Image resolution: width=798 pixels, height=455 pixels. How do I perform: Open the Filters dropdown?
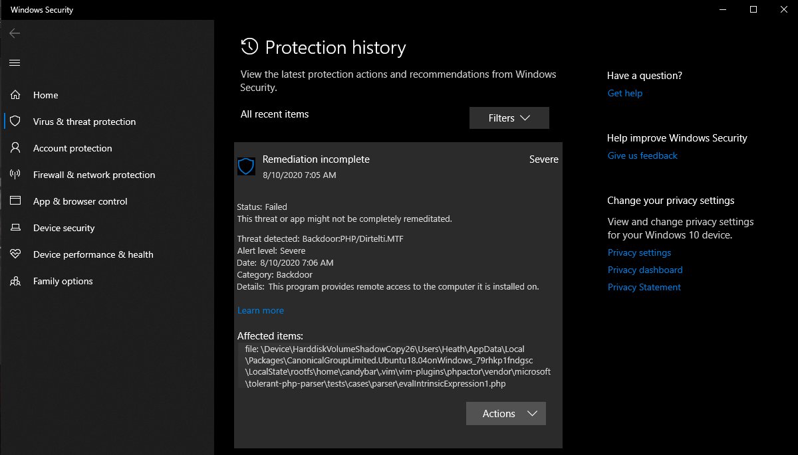point(509,118)
